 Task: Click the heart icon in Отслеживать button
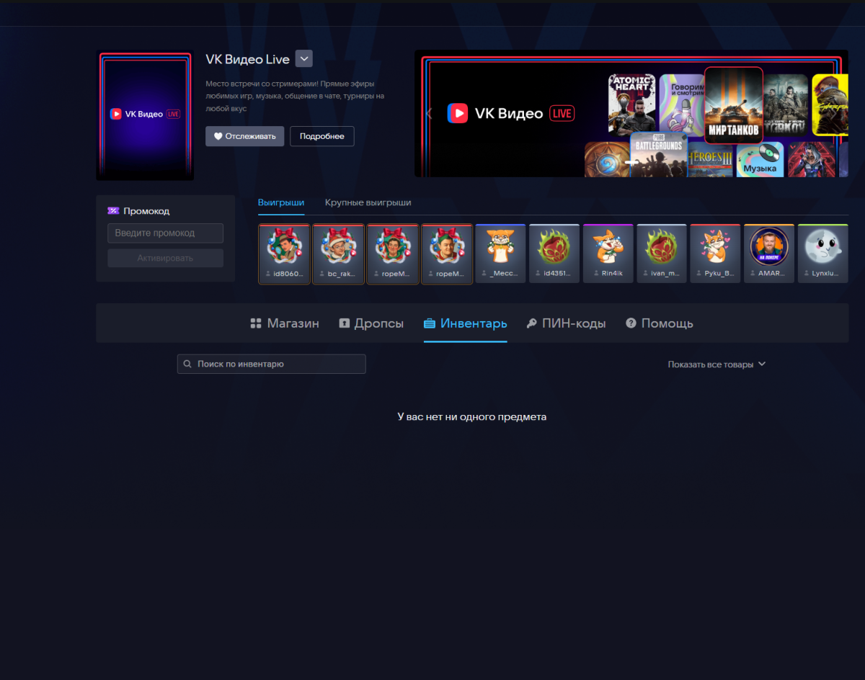tap(218, 136)
